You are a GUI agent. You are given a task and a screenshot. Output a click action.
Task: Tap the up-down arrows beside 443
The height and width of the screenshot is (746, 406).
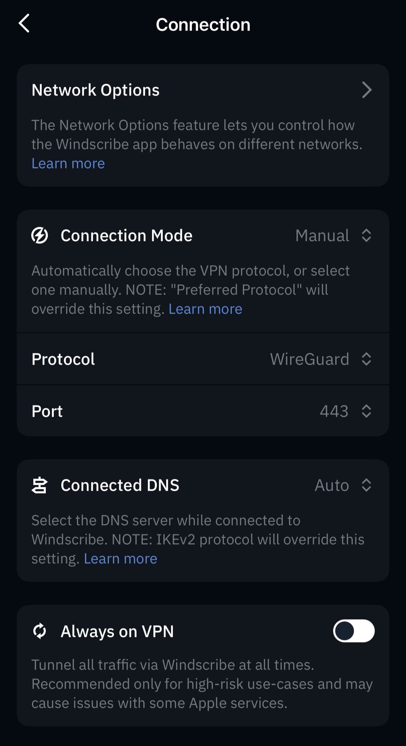366,411
